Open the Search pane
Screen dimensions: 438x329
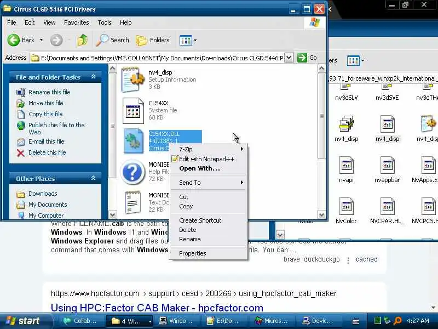[113, 40]
